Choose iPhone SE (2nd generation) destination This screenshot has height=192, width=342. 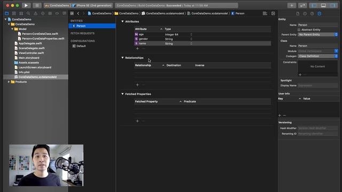(x=92, y=5)
